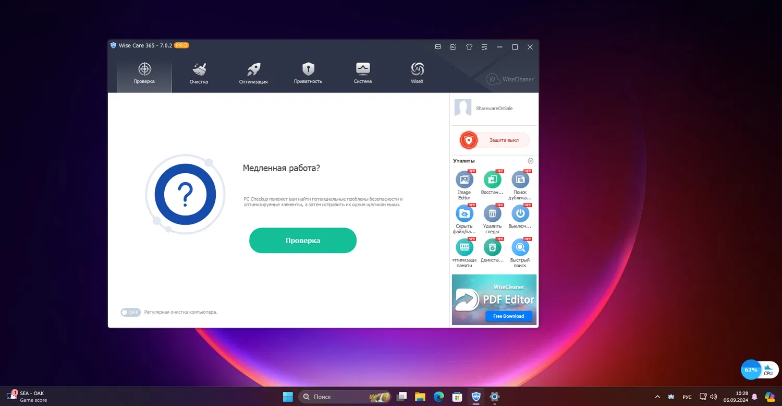Minimize the Wise Care 365 window
The image size is (782, 406).
tap(499, 47)
